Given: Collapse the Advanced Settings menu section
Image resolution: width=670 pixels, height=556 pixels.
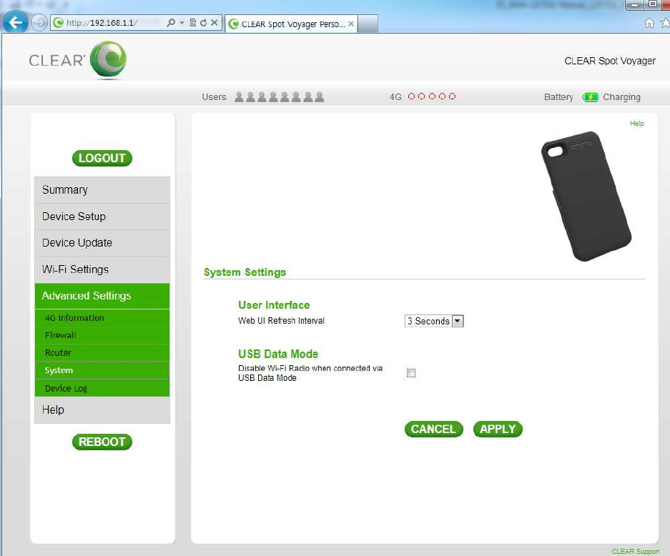Looking at the screenshot, I should [x=102, y=296].
